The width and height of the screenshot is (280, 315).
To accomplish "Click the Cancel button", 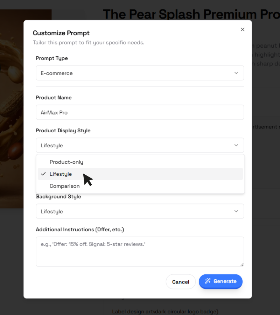I will [181, 281].
